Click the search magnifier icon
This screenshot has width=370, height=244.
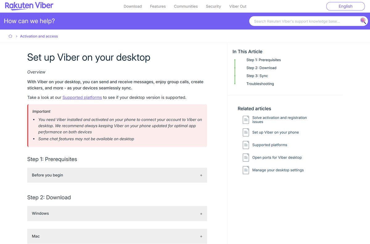(x=363, y=21)
